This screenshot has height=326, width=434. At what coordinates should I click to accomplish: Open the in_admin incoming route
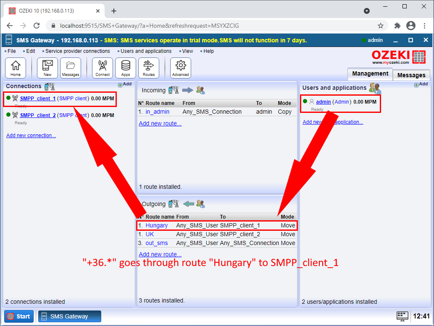click(158, 112)
